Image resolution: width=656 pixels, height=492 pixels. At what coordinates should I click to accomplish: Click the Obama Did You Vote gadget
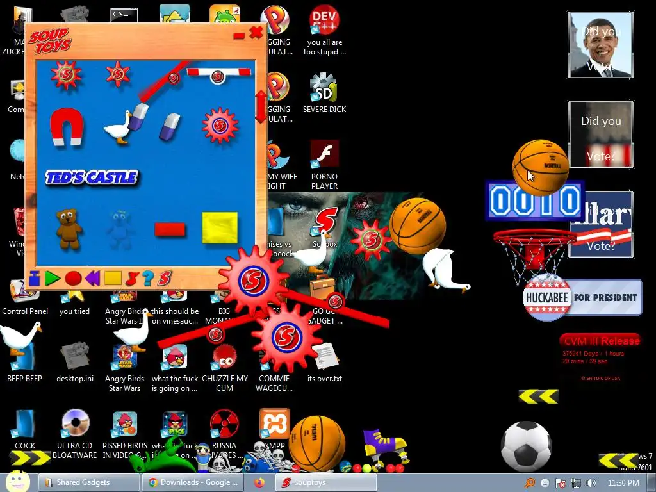[x=601, y=45]
